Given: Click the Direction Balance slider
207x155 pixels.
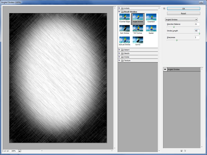Looking at the screenshot, I should click(174, 27).
